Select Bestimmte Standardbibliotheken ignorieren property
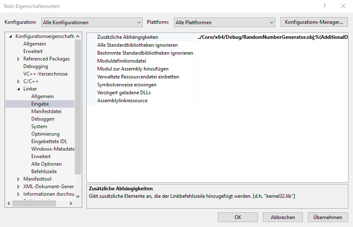The width and height of the screenshot is (353, 227). [x=217, y=53]
